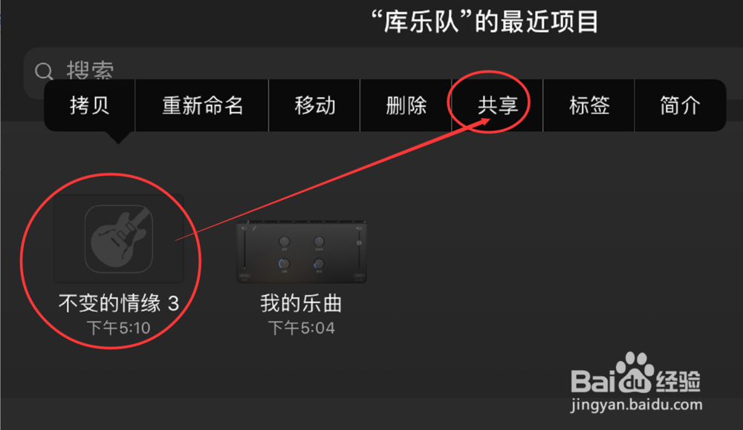This screenshot has height=430, width=743.
Task: Click the 下午5:10 timestamp
Action: (x=118, y=328)
